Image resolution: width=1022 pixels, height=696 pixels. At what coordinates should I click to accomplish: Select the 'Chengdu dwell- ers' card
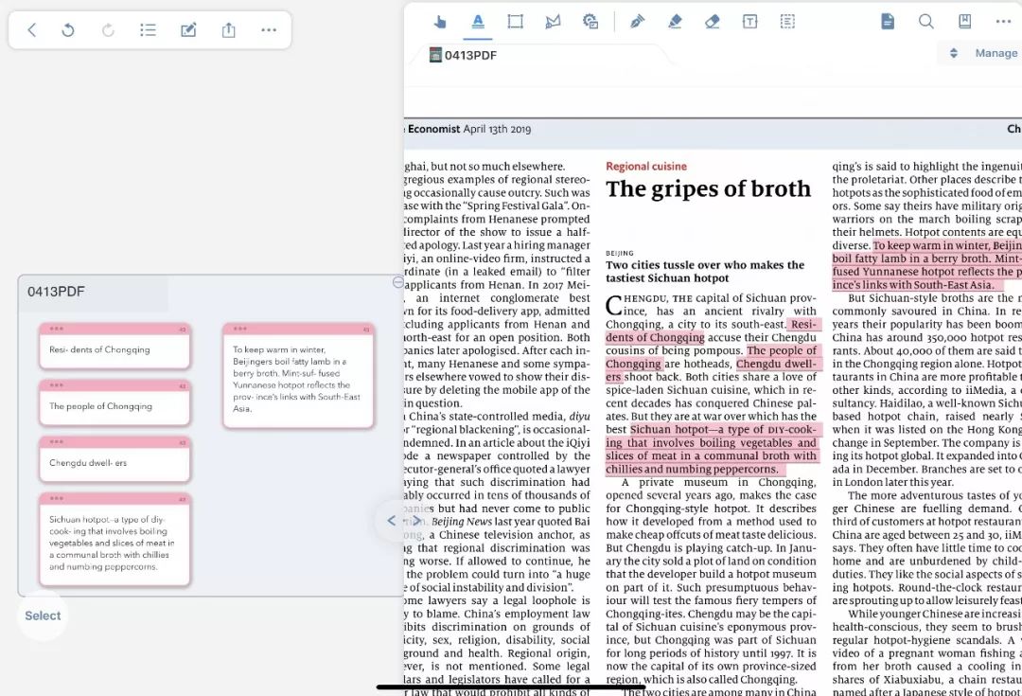pyautogui.click(x=115, y=460)
